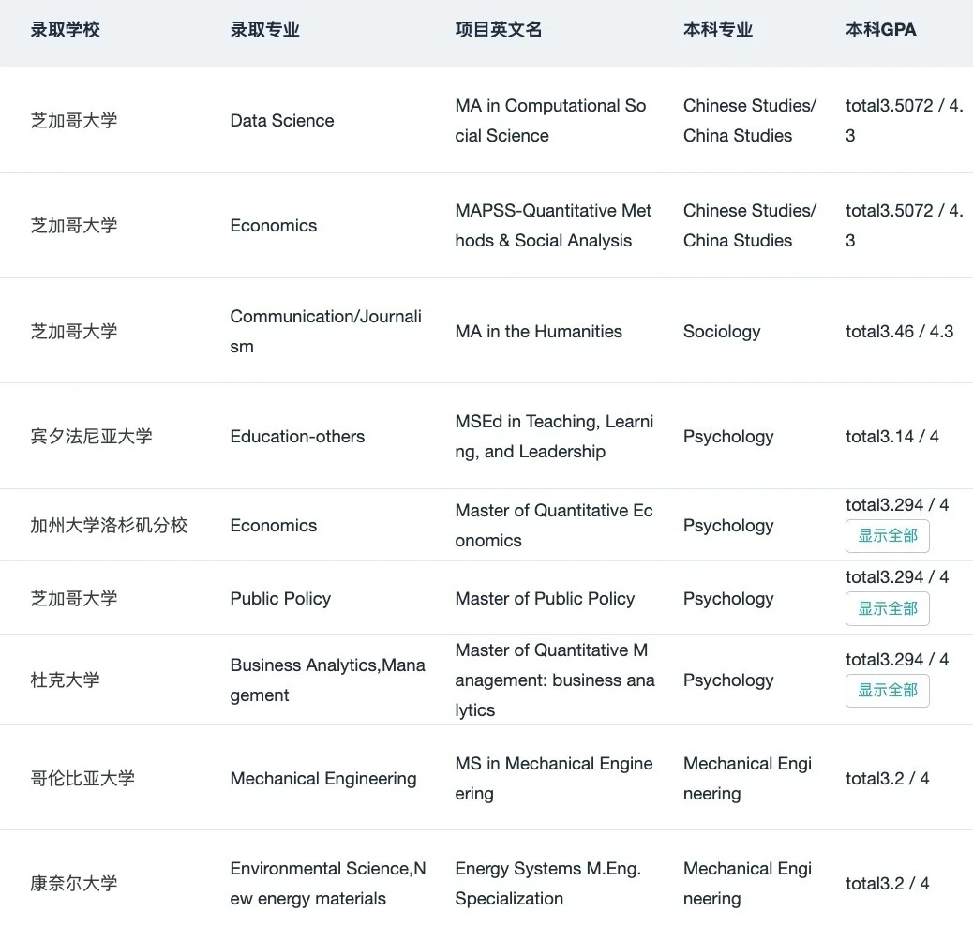
Task: Click the total3.14 / 4 GPA cell
Action: coord(891,437)
